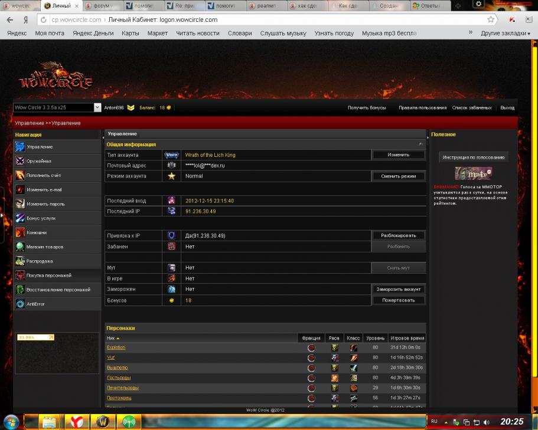538x430 pixels.
Task: Open the realm dropdown Wow Circle 3.3.5a x25
Action: pyautogui.click(x=57, y=107)
